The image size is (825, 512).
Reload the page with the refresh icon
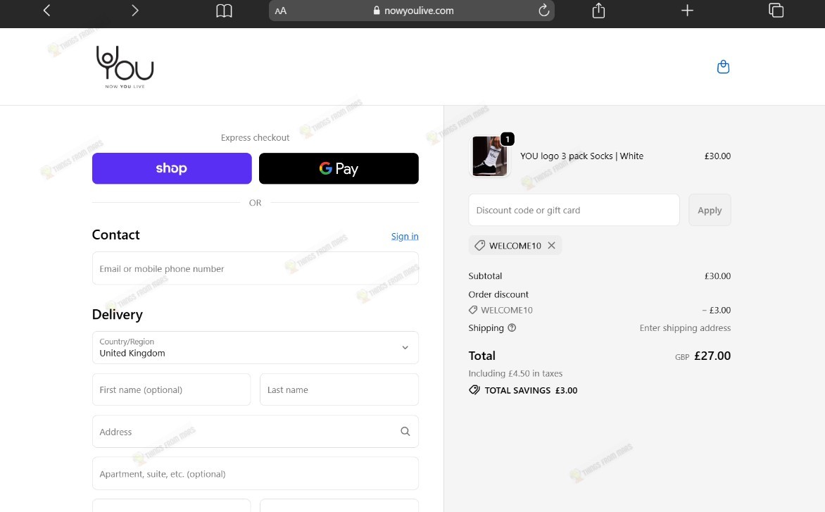click(x=544, y=10)
